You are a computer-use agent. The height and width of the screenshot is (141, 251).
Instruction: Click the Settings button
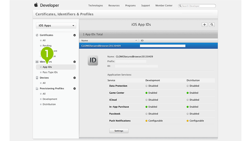119,131
